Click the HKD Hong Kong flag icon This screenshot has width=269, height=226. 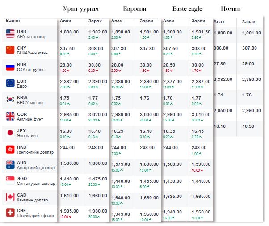[x=10, y=149]
